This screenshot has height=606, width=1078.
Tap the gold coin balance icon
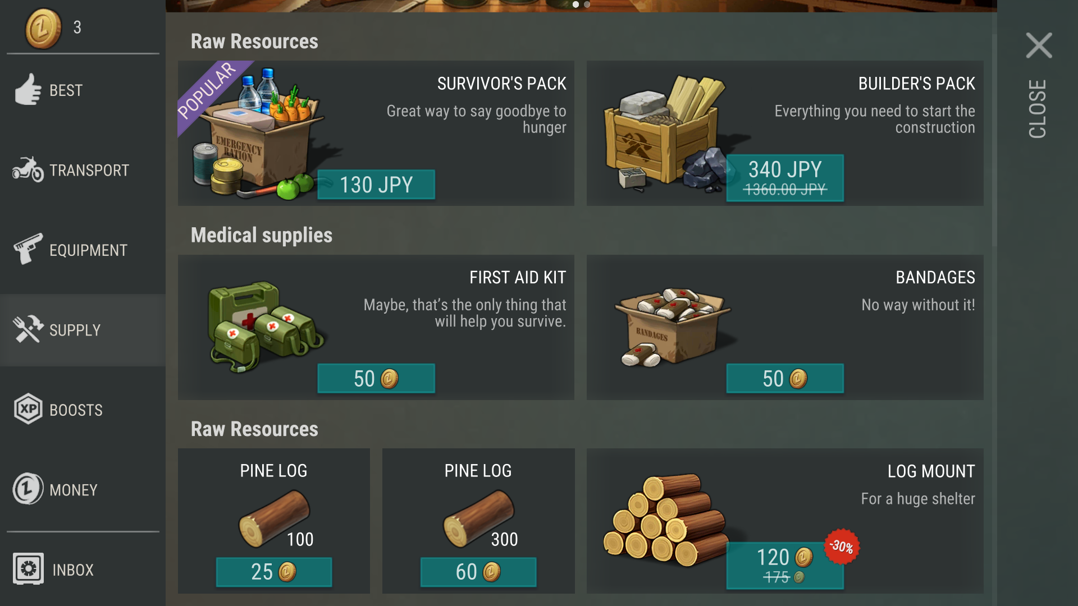coord(43,28)
